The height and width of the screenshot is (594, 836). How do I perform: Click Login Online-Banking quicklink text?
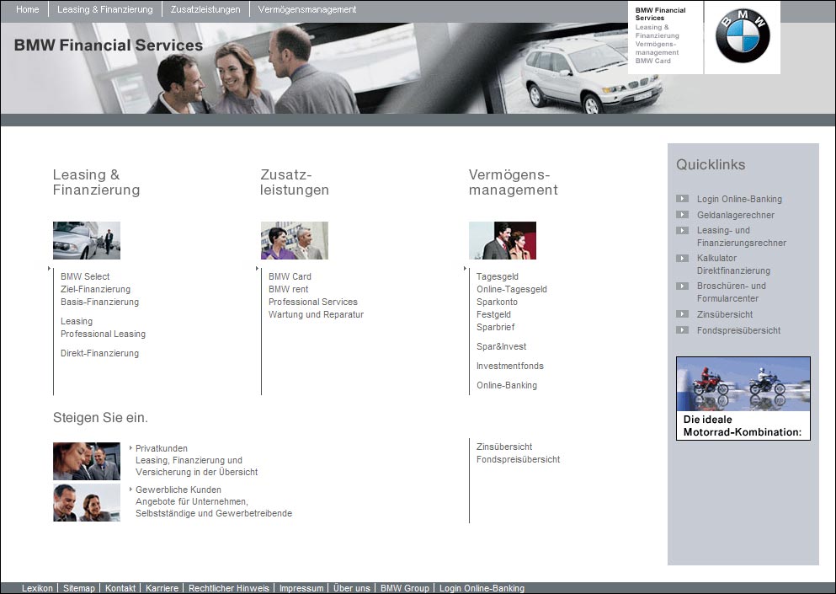(x=739, y=199)
